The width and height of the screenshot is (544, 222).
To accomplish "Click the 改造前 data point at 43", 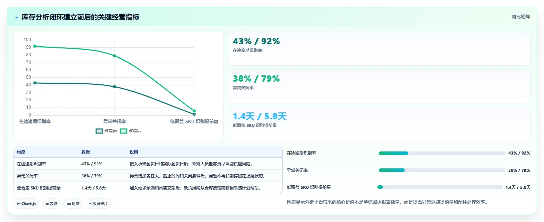I will coord(35,83).
